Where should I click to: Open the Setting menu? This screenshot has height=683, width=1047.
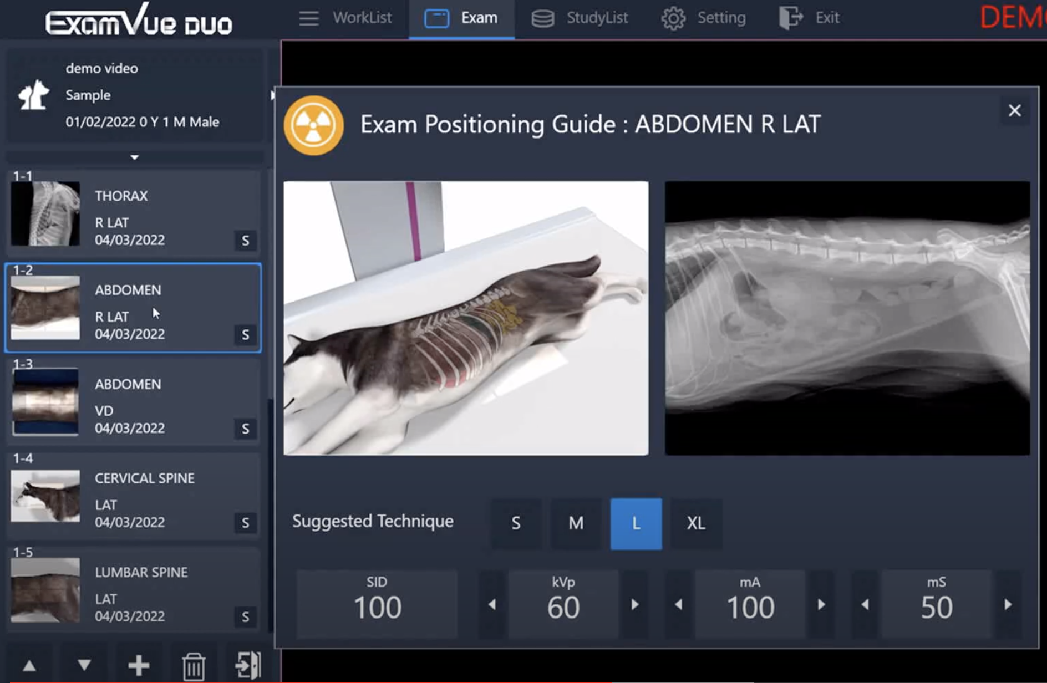click(703, 18)
